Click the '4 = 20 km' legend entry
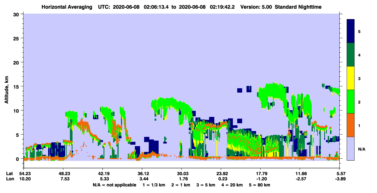377x193 pixels. tap(232, 185)
